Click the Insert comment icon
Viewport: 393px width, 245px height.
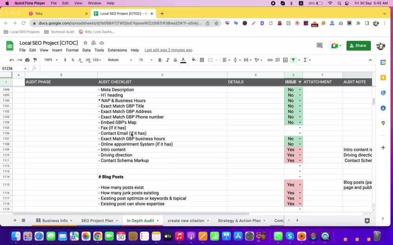(278, 60)
